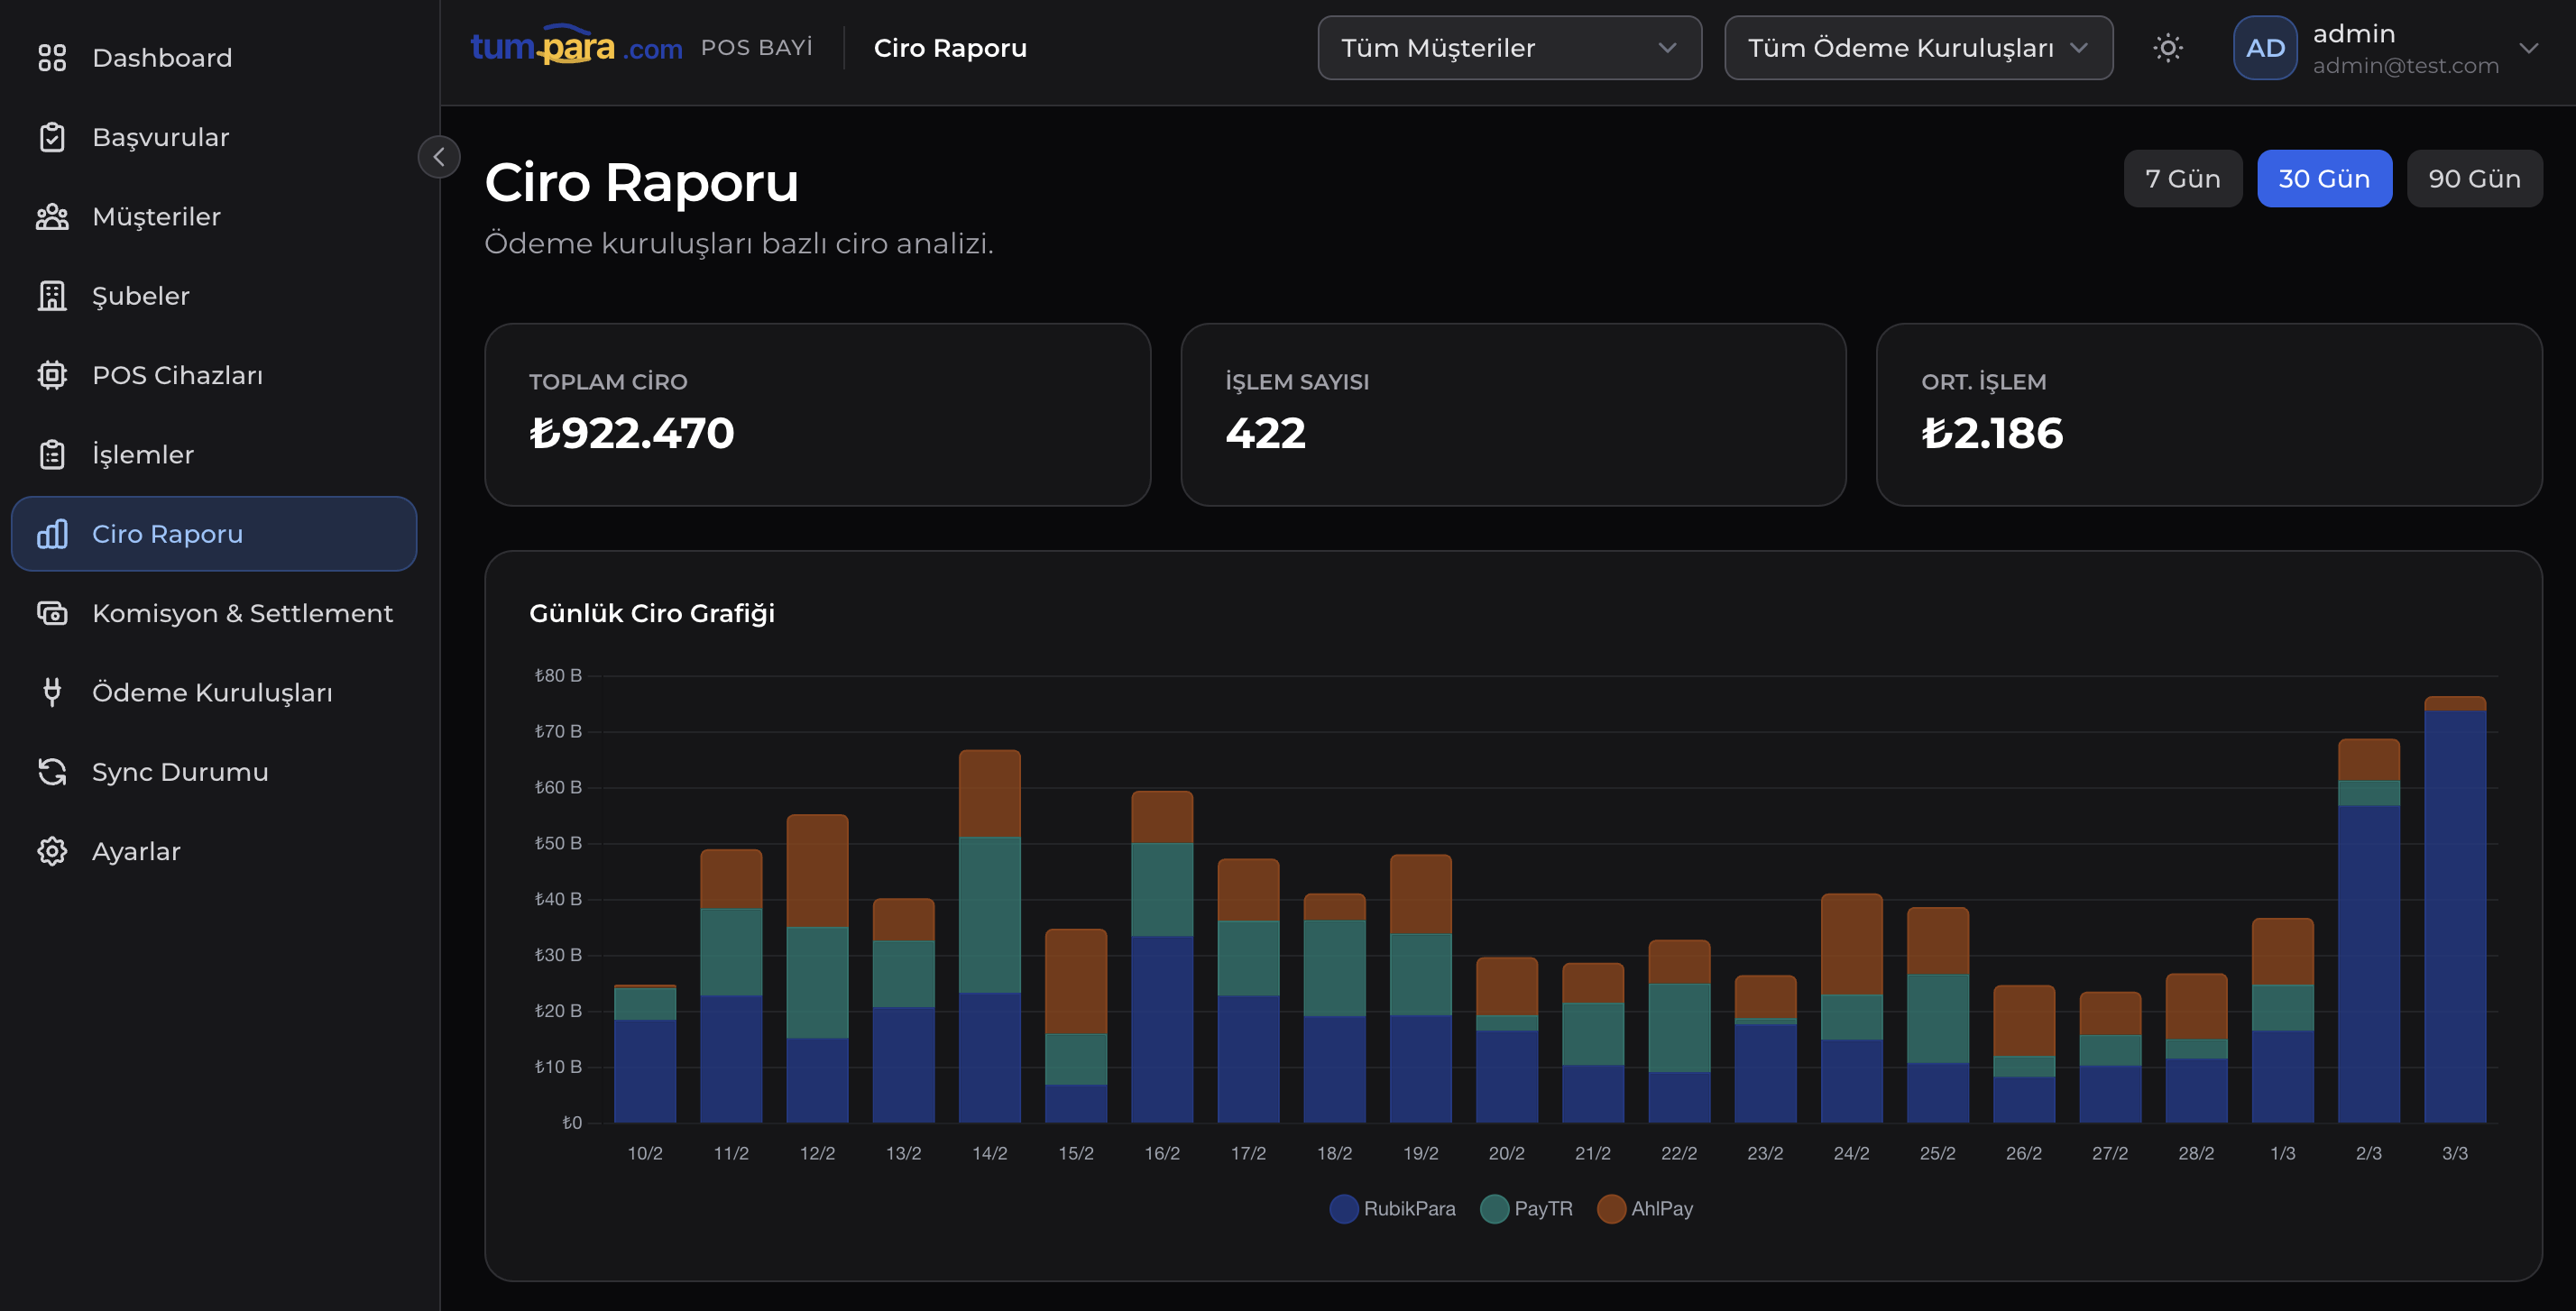Open the Tüm Ödeme Kuruluşları dropdown
Viewport: 2576px width, 1311px height.
1917,48
